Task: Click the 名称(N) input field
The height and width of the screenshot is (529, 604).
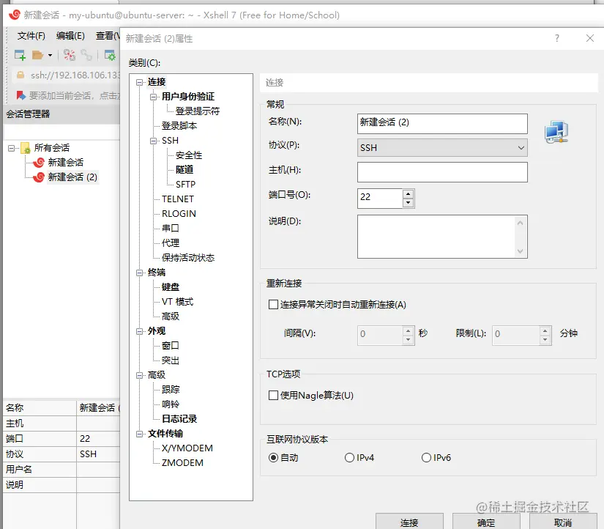Action: pos(442,123)
